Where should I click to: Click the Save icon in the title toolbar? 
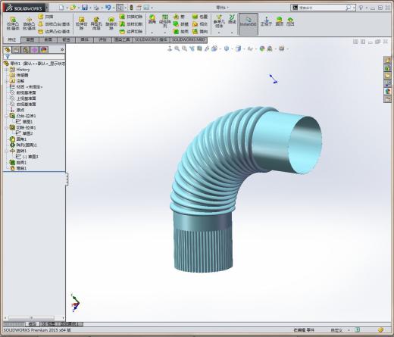point(85,8)
